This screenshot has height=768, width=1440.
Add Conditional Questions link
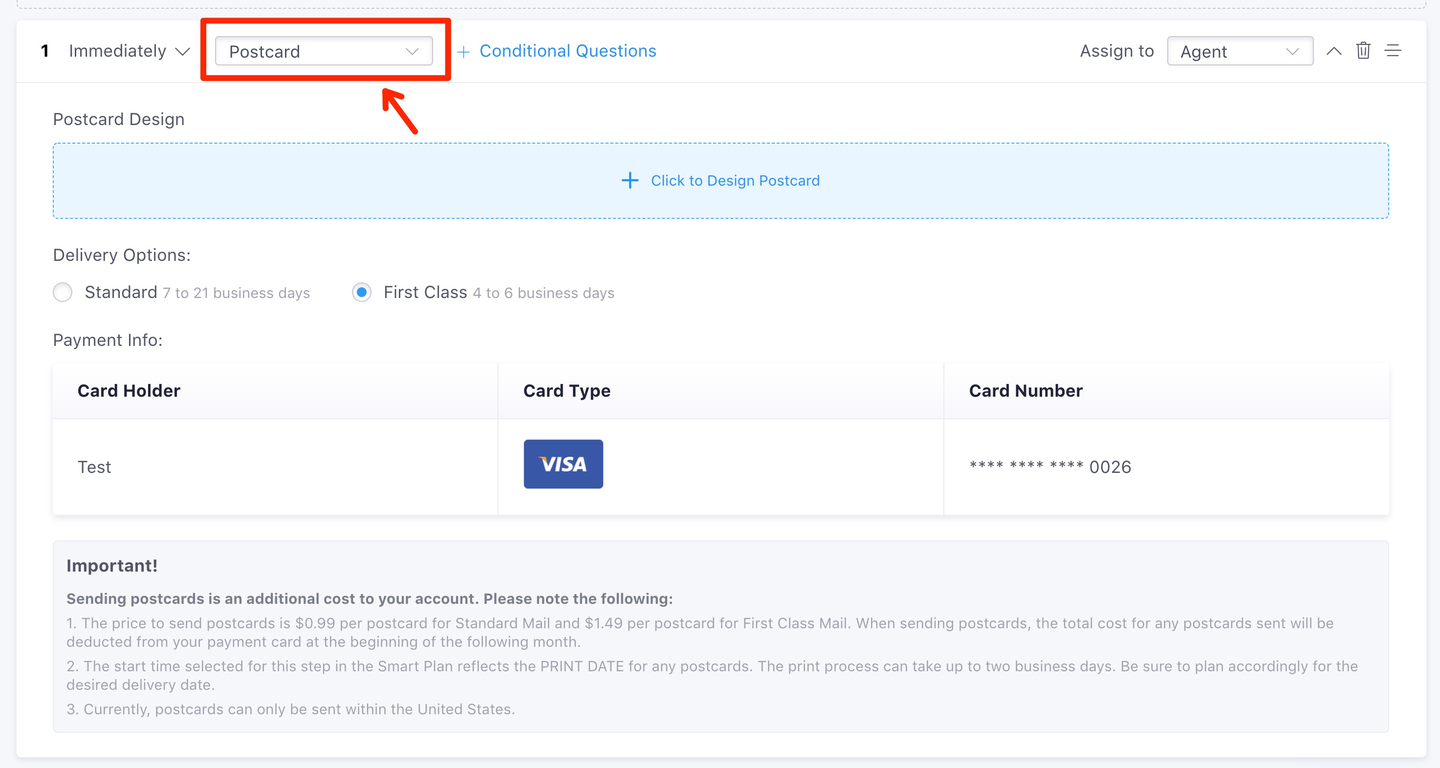[x=567, y=51]
